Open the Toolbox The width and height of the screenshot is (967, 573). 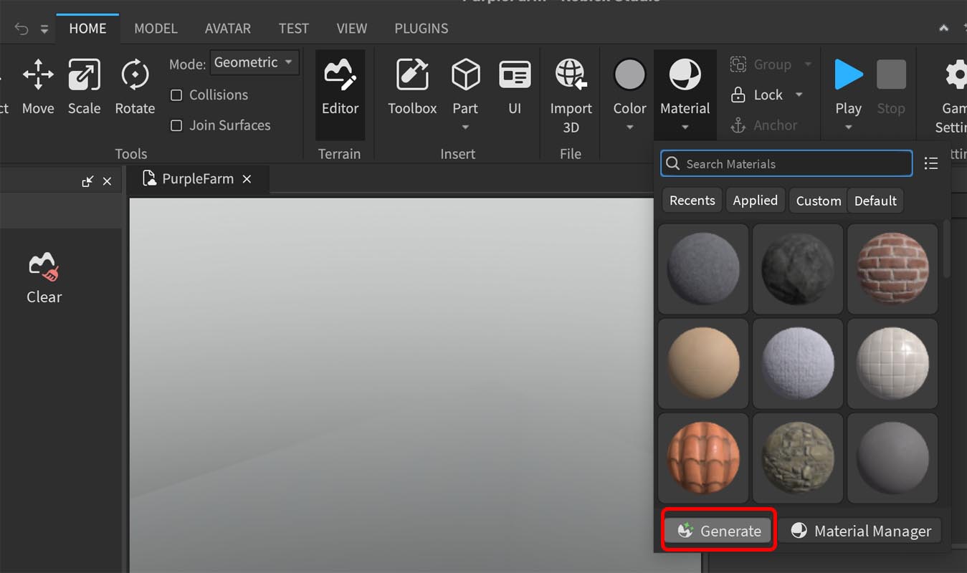[412, 87]
